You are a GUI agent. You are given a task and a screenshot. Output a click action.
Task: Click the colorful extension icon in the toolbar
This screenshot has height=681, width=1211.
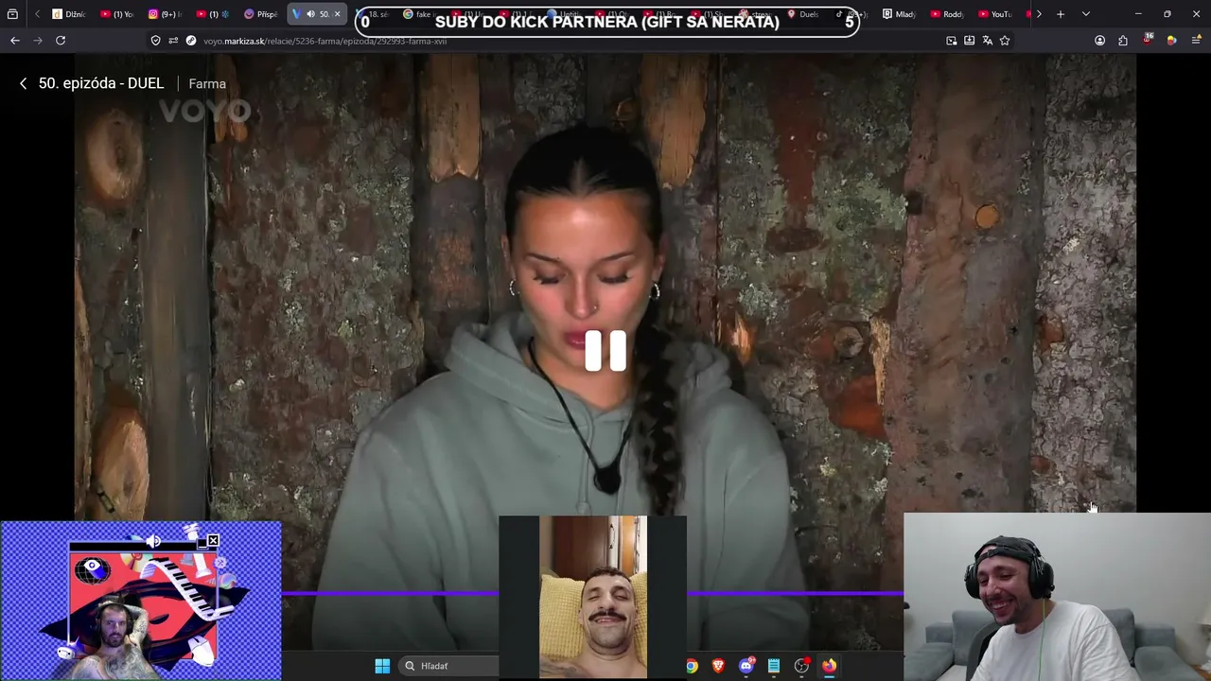[x=1171, y=41]
